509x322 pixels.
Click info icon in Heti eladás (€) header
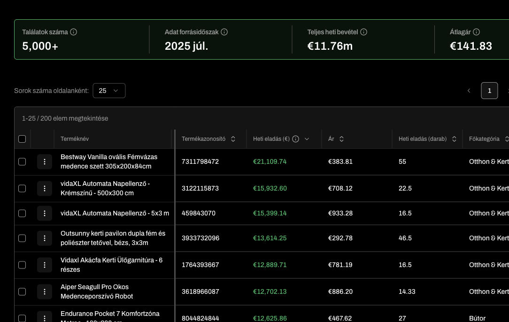[296, 139]
